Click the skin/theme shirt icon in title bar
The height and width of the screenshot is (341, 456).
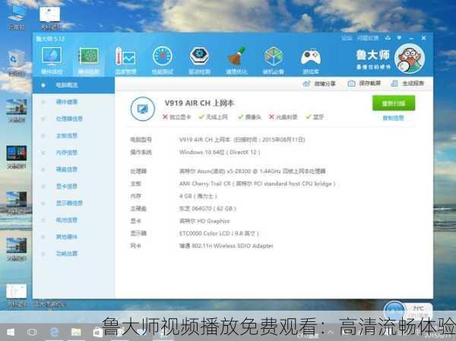[x=388, y=38]
